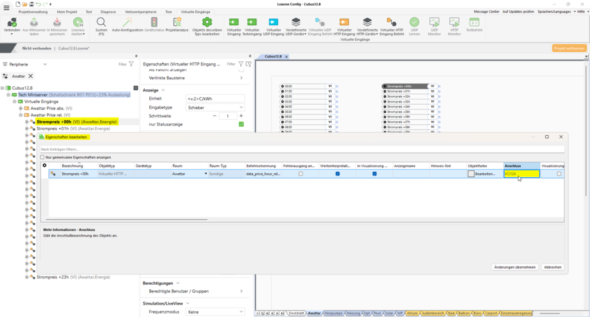
Task: Click the Virtueller HTTP Eingang icon
Action: coord(344,22)
